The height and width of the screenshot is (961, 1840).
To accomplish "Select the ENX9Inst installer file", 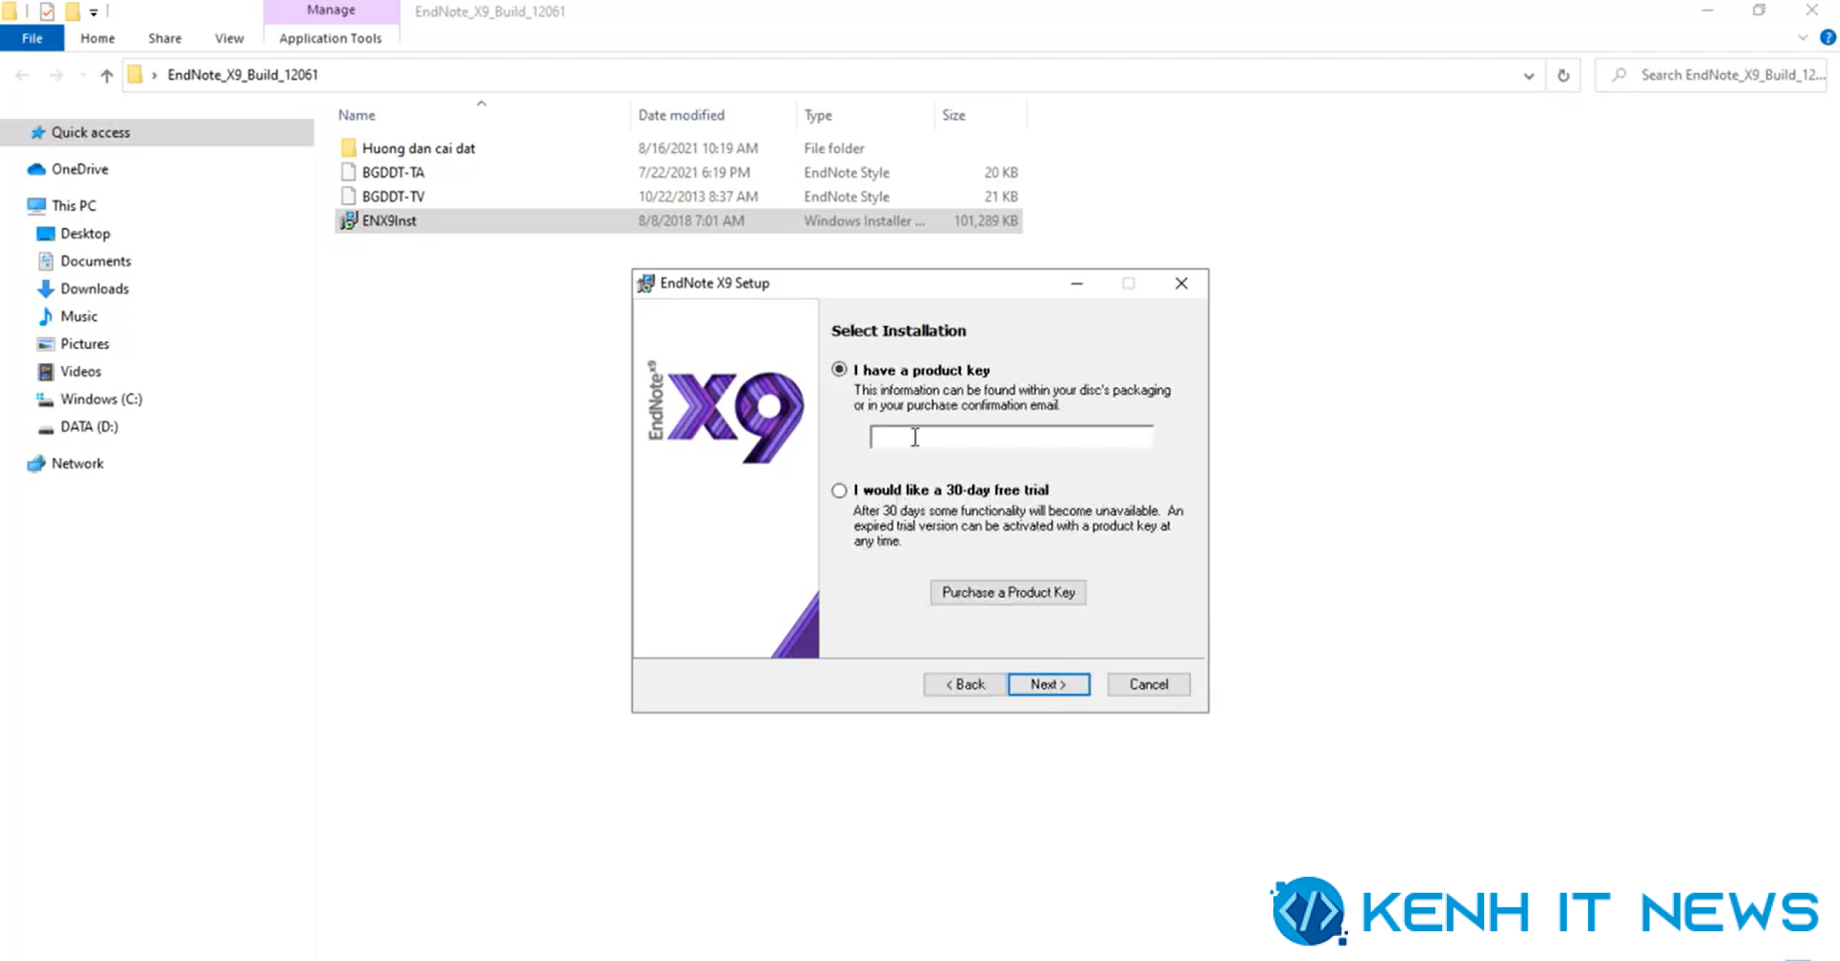I will tap(678, 220).
